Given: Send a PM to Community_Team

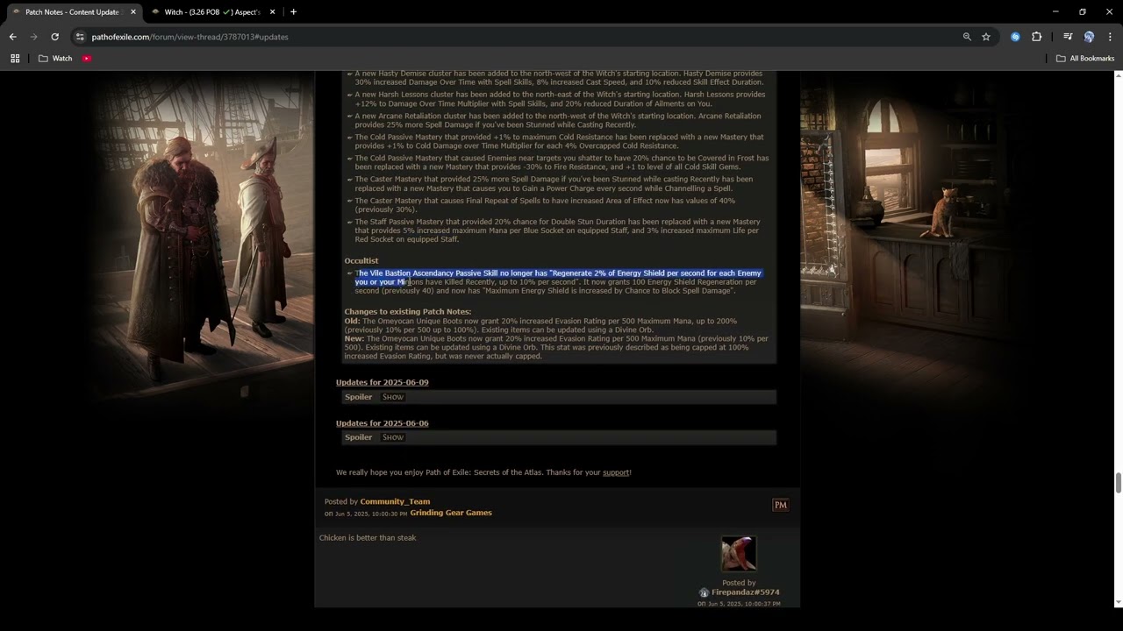Looking at the screenshot, I should [x=780, y=505].
